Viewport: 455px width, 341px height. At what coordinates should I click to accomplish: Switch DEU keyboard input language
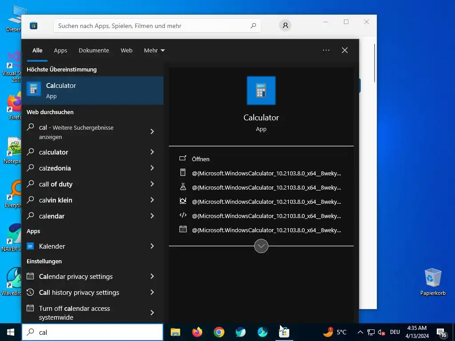point(395,332)
